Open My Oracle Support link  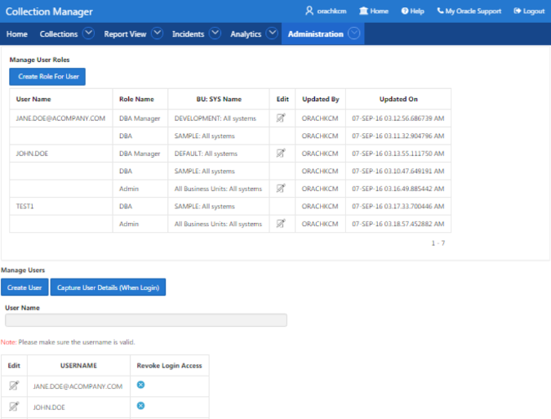(469, 11)
